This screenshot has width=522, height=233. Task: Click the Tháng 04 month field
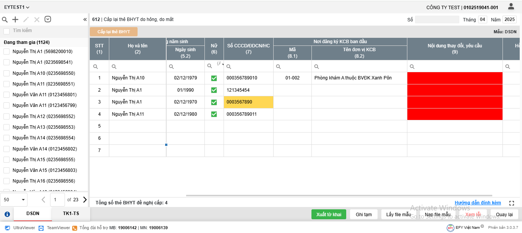(483, 19)
